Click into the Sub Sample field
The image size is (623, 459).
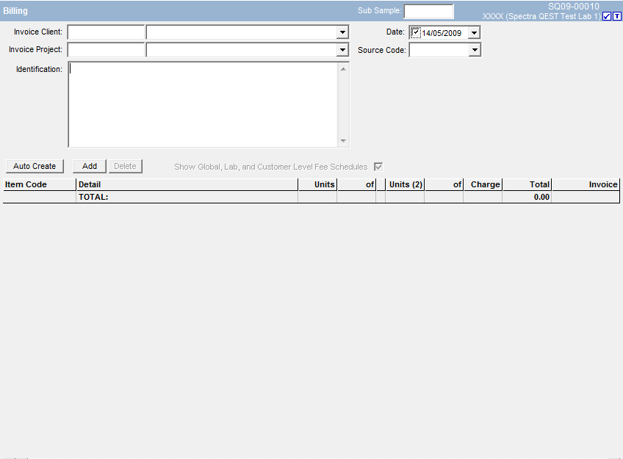(428, 11)
